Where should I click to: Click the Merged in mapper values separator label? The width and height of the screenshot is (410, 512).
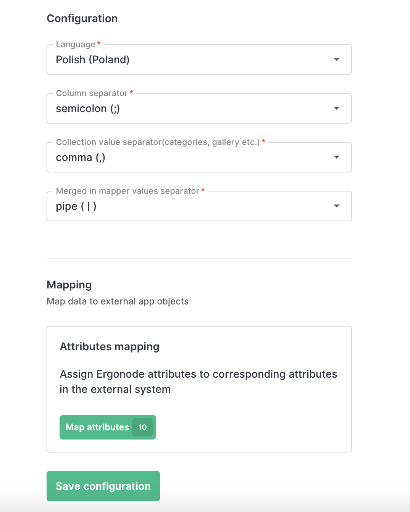(x=128, y=191)
